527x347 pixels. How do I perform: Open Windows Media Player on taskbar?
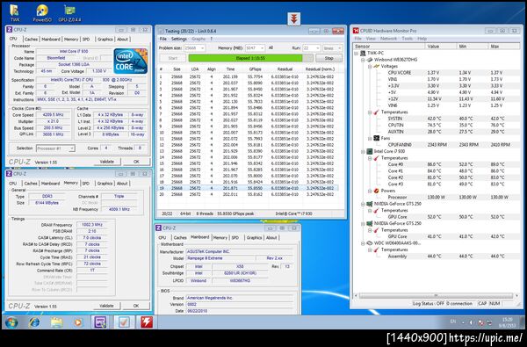click(78, 322)
